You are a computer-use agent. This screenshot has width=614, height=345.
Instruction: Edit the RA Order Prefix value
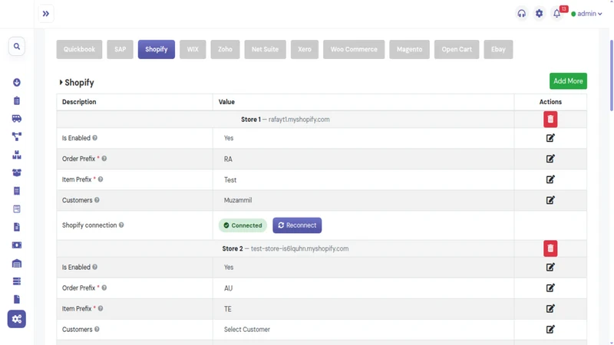click(550, 159)
